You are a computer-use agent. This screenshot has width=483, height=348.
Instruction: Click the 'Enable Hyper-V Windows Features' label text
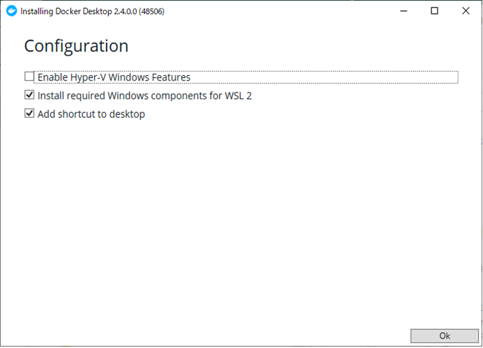(114, 77)
